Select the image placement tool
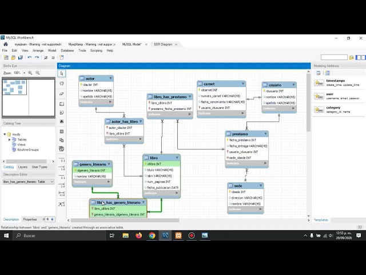 pos(62,121)
